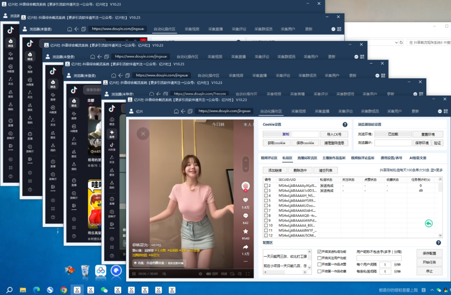This screenshot has height=295, width=451.
Task: Open the video player settings gear
Action: click(x=200, y=274)
